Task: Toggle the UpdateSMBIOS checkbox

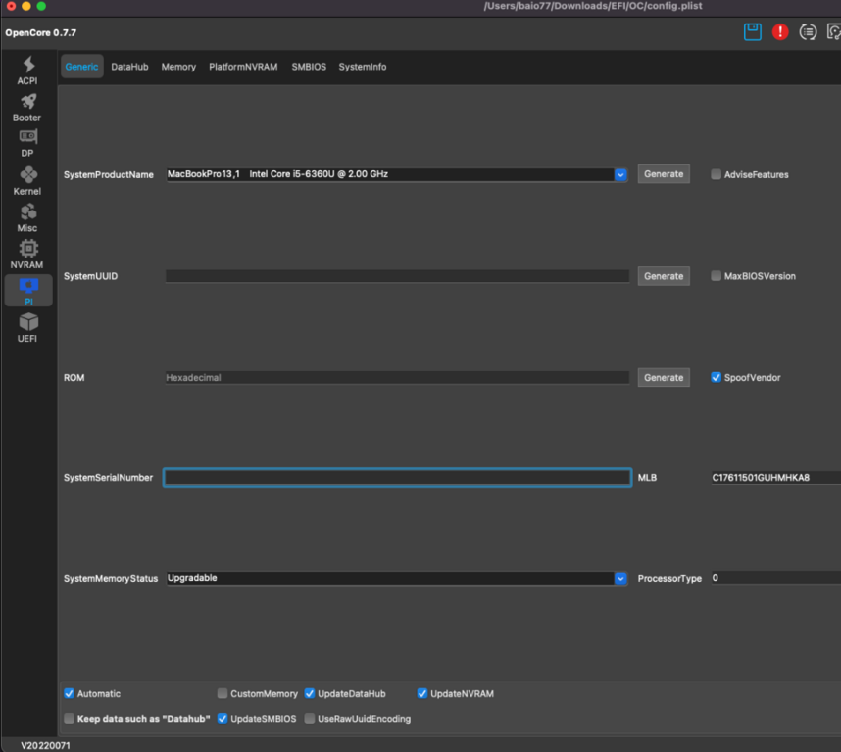Action: point(223,719)
